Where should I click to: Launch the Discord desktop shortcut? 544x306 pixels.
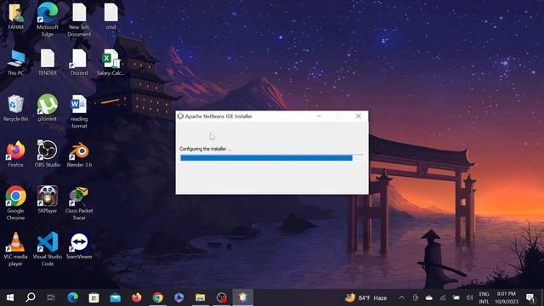[x=79, y=63]
